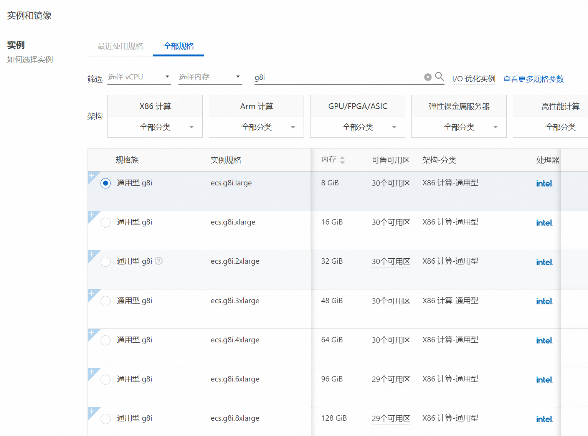Viewport: 588px width, 436px height.
Task: Open 全部分类 dropdown under GPU/FPGA/ASIC
Action: coord(358,127)
